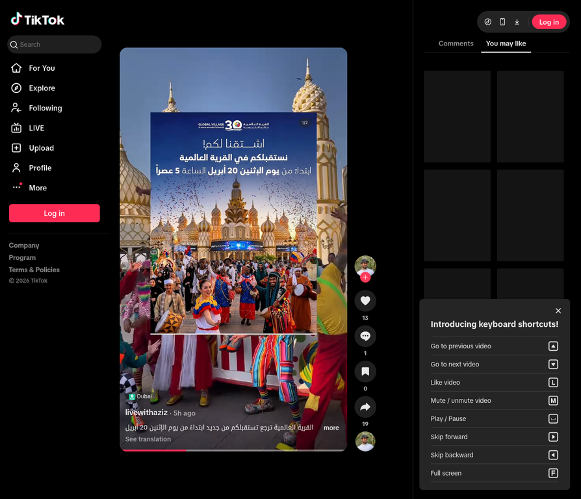Open the Terms & Policies link
This screenshot has width=581, height=499.
tap(34, 270)
